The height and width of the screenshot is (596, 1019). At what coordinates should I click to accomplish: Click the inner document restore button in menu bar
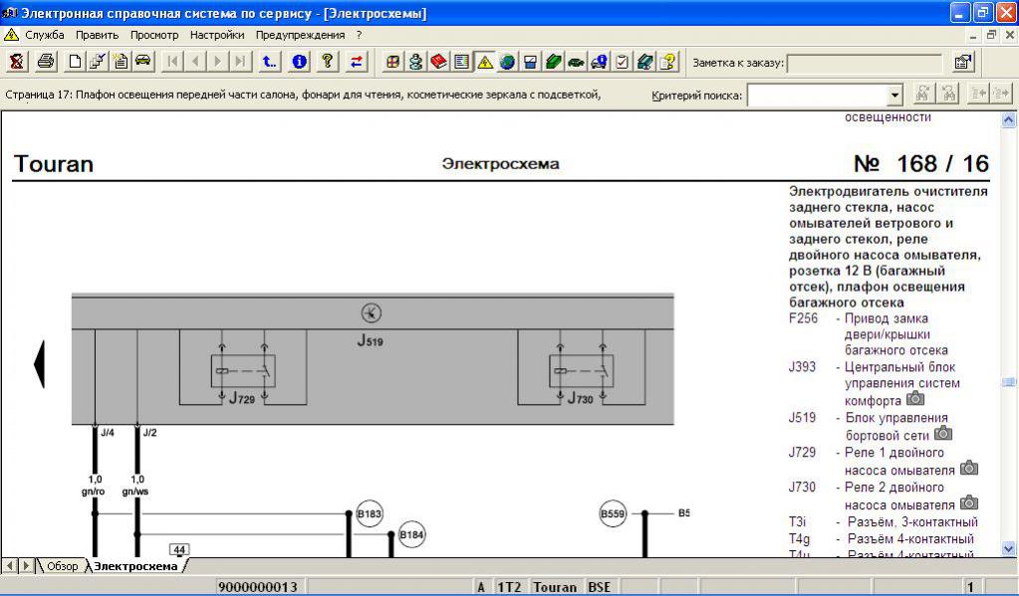click(x=992, y=35)
